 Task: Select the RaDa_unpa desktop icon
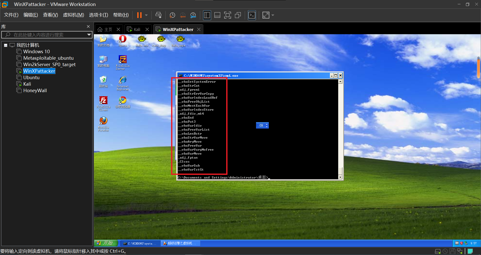coord(180,41)
